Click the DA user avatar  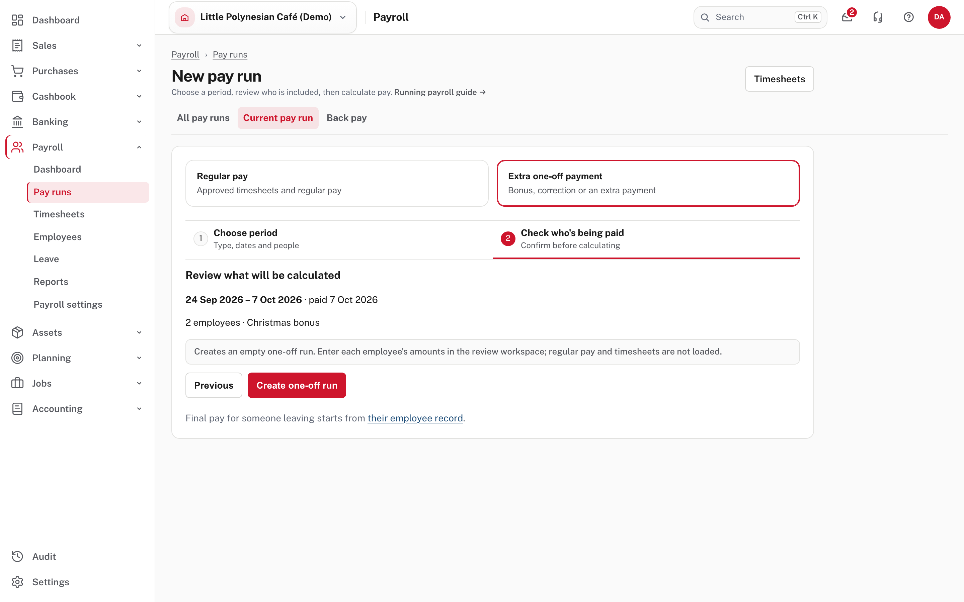click(939, 17)
